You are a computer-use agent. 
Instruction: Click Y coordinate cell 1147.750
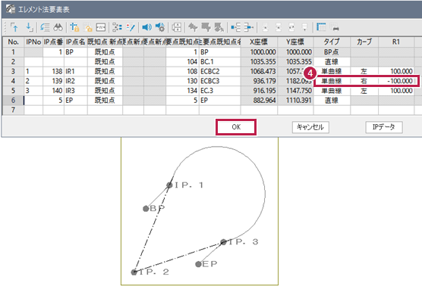click(295, 91)
